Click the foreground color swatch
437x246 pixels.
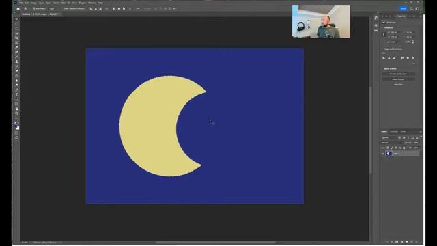[x=16, y=126]
